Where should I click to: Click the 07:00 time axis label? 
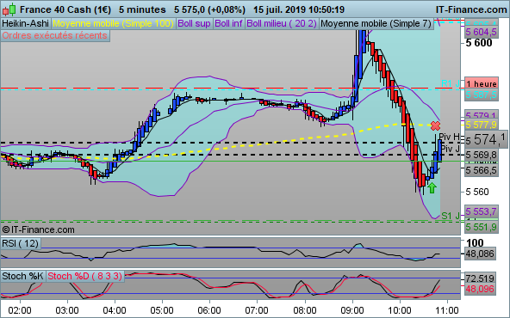point(257,310)
